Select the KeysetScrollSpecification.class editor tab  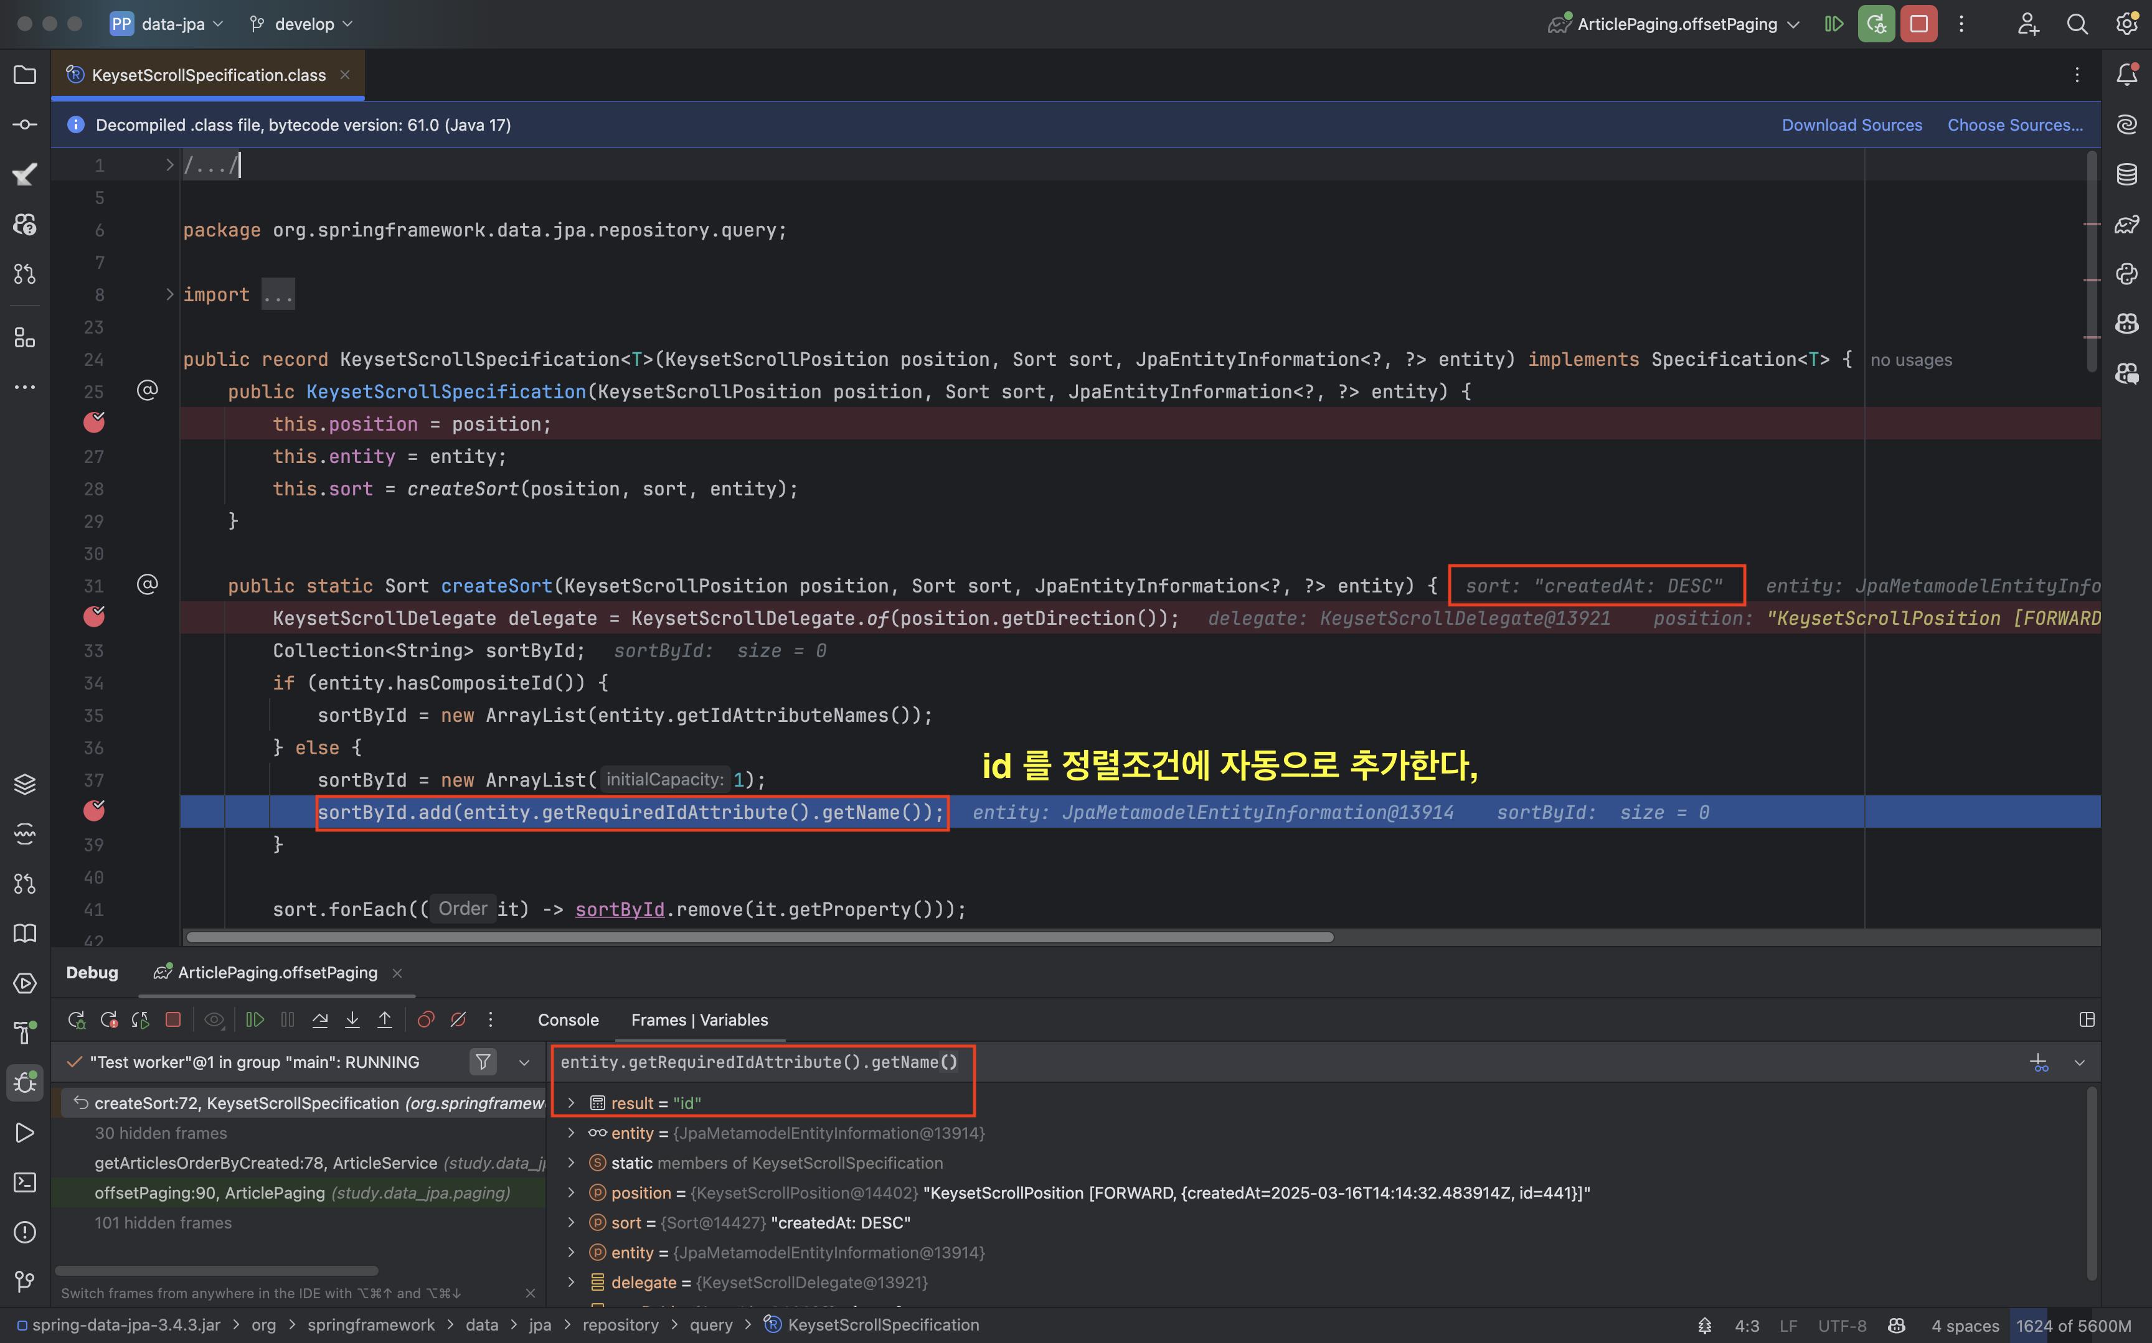coord(209,75)
